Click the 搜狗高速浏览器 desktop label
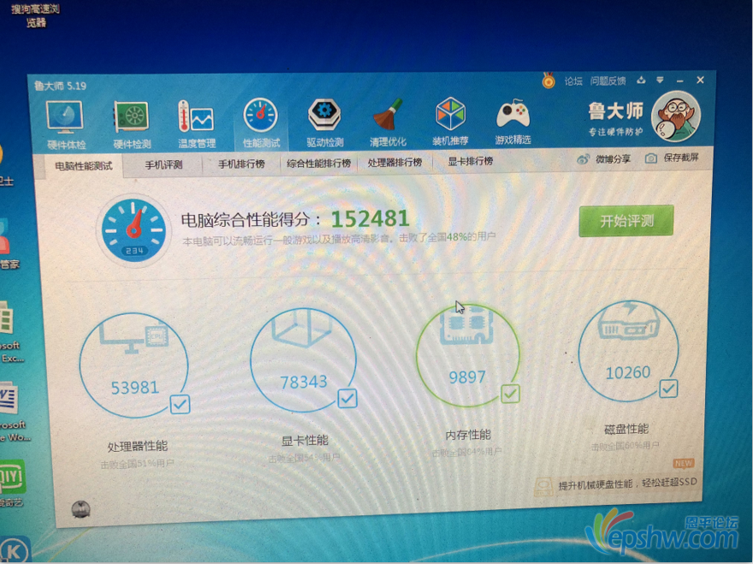 click(x=35, y=15)
